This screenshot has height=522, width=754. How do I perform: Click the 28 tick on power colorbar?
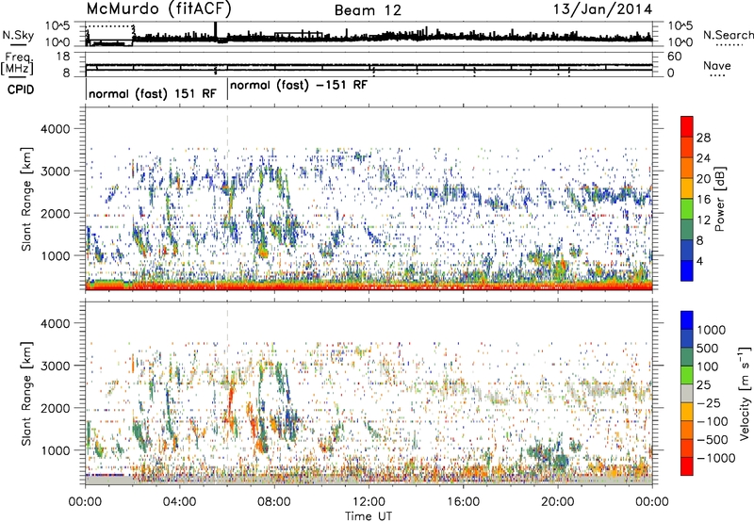click(x=703, y=138)
